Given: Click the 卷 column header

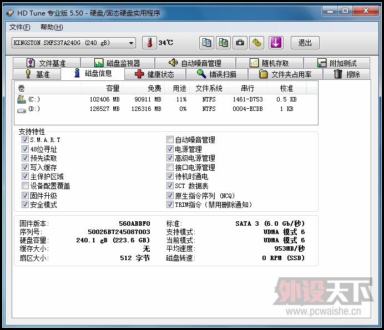Looking at the screenshot, I should click(48, 88).
